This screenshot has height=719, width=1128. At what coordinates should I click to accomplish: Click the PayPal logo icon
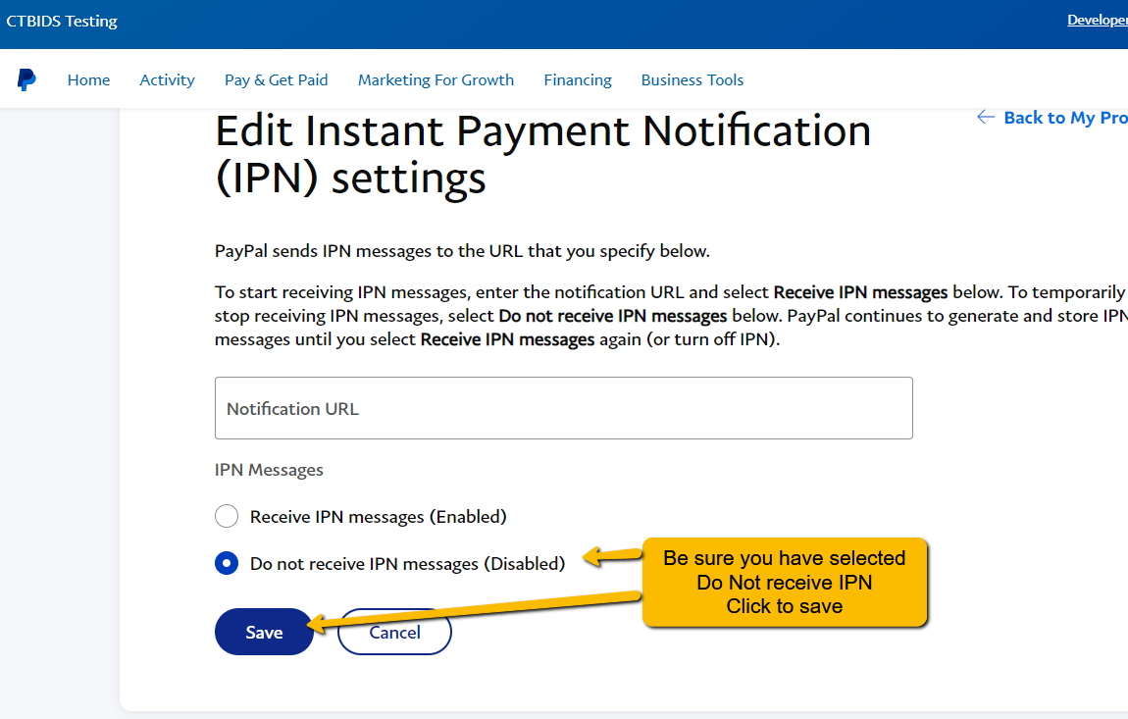(26, 79)
